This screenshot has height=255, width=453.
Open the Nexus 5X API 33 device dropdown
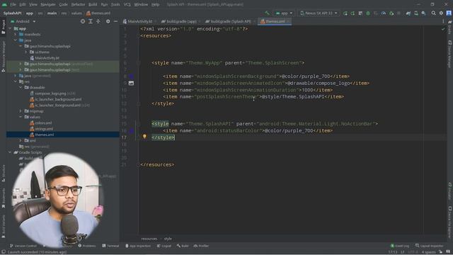tap(319, 13)
